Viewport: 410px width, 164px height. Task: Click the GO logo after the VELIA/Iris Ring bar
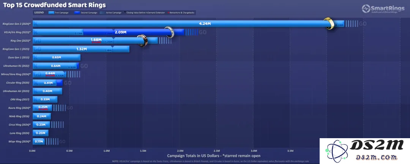pos(203,32)
